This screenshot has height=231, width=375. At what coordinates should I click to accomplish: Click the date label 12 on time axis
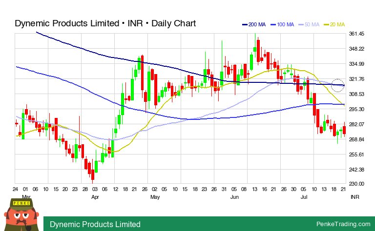point(116,189)
